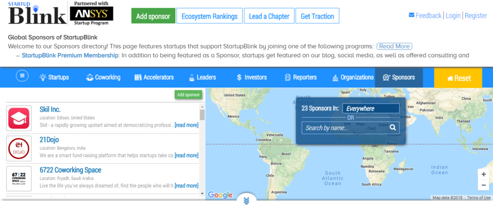Viewport: 493px width, 212px height.
Task: Switch to the Startups tab
Action: pos(54,77)
